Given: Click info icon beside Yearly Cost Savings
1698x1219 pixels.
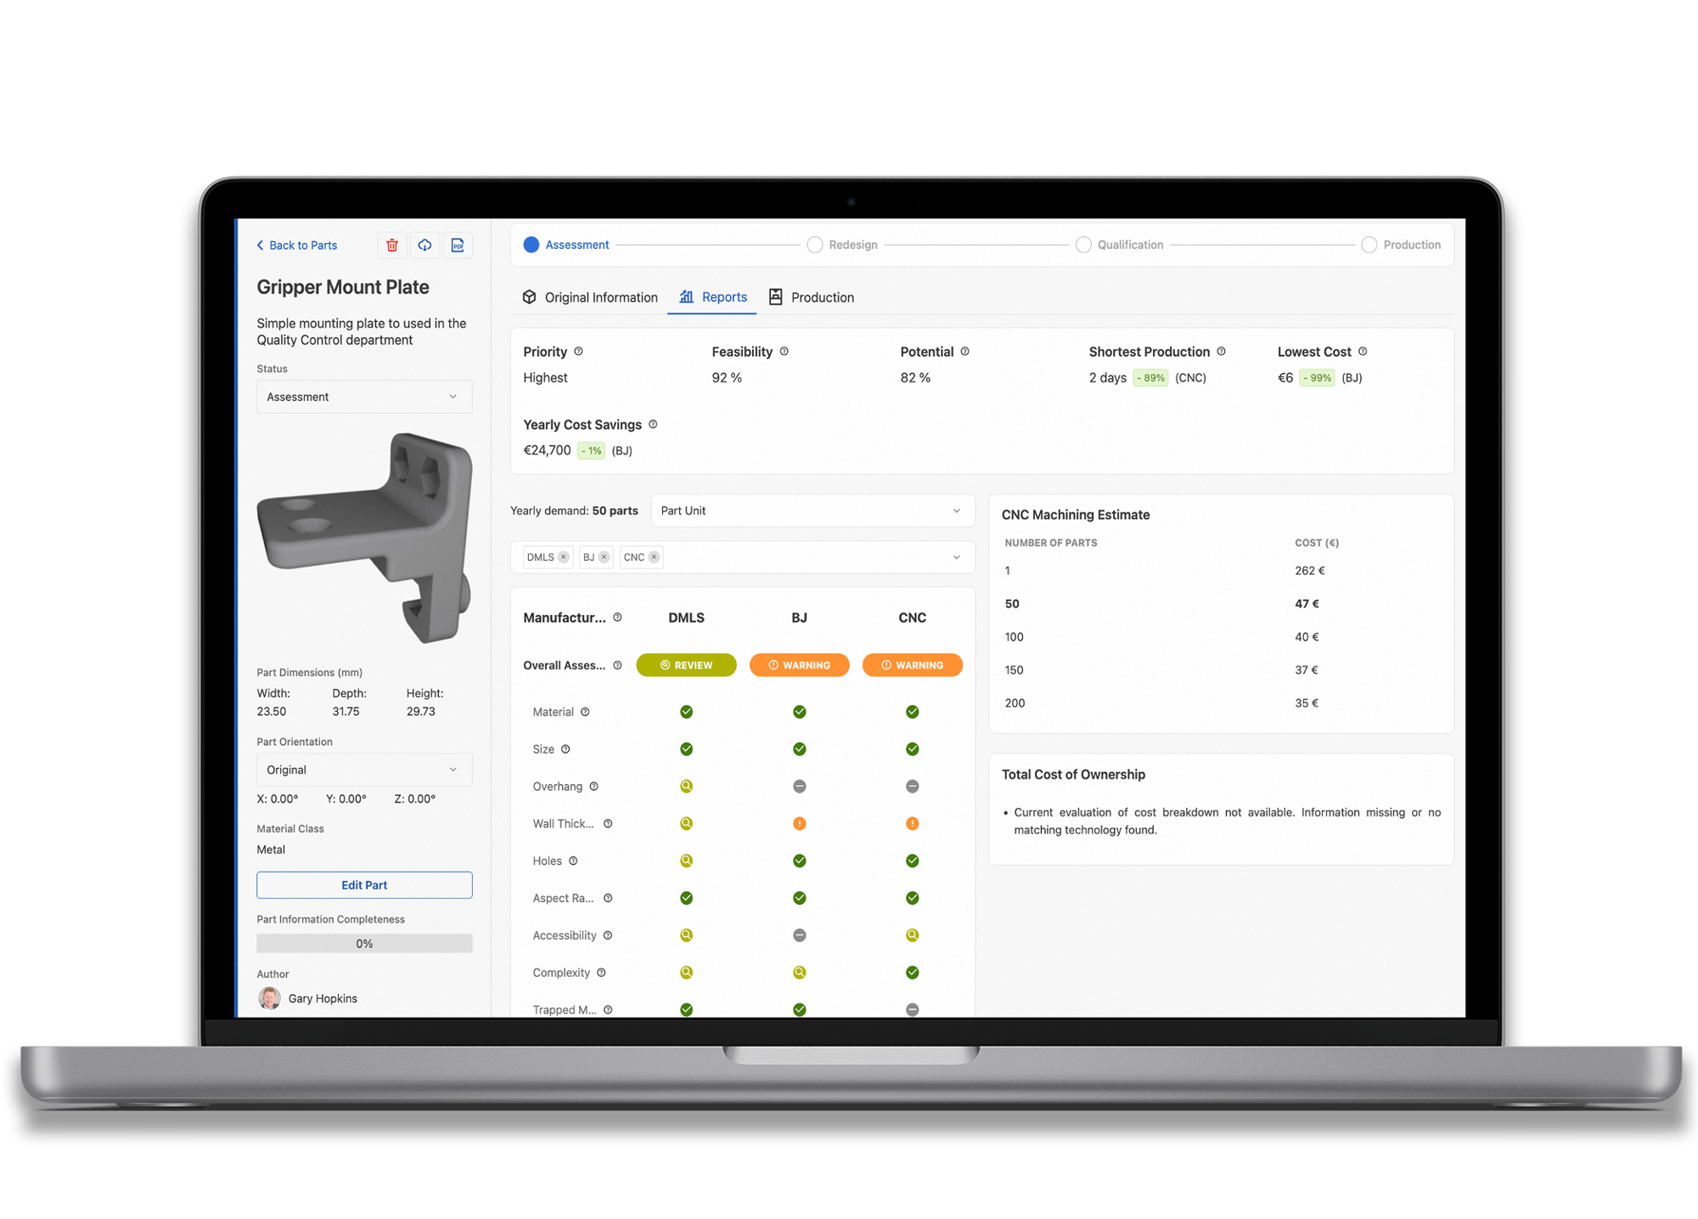Looking at the screenshot, I should tap(653, 425).
